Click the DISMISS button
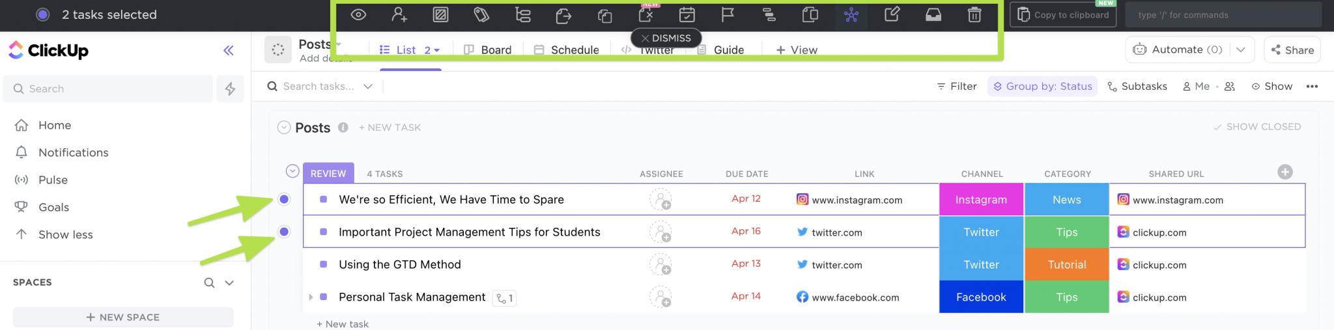The image size is (1334, 330). (666, 38)
